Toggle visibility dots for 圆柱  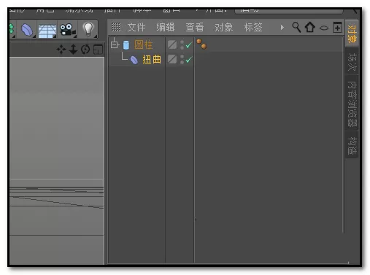click(182, 44)
